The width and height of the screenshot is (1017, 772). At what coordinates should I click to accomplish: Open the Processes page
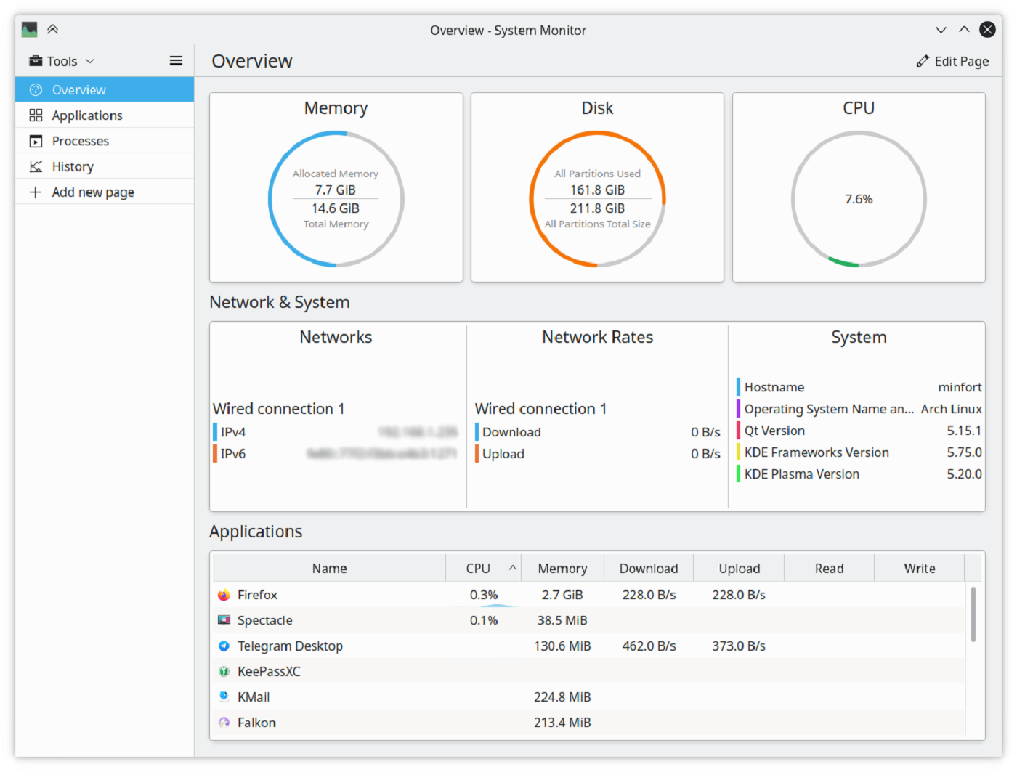[81, 140]
